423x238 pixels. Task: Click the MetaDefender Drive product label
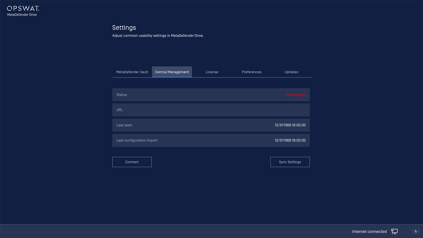pyautogui.click(x=22, y=15)
